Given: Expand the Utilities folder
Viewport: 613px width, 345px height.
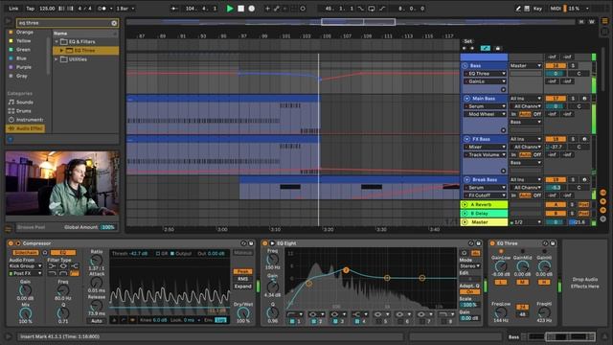Looking at the screenshot, I should coord(57,59).
